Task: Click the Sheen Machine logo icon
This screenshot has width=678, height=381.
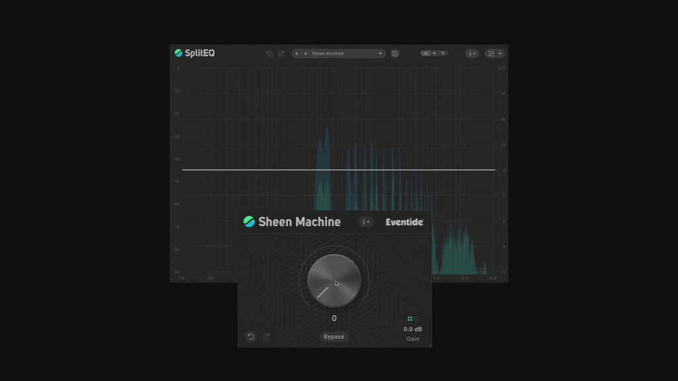Action: pos(249,222)
